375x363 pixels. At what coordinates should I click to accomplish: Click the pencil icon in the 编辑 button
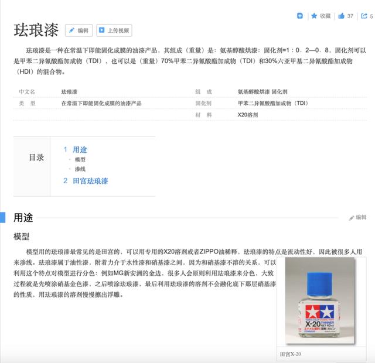71,30
